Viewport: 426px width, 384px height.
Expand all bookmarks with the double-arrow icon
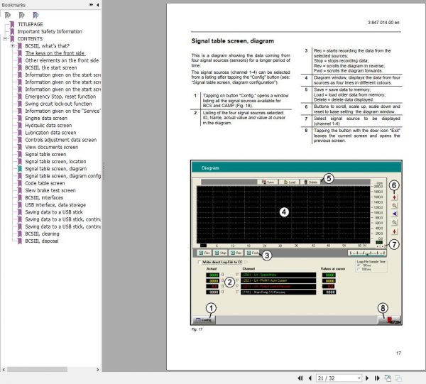(91, 5)
